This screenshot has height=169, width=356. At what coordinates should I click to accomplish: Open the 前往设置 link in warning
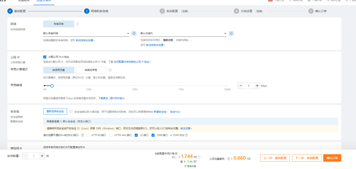[x=186, y=128]
